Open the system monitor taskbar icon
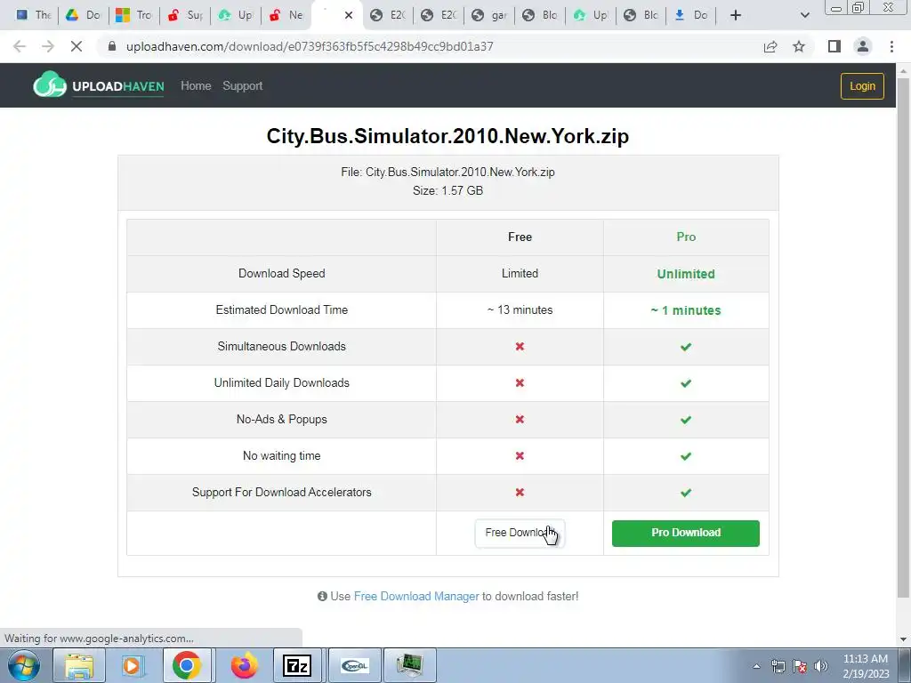911x683 pixels. (x=409, y=665)
